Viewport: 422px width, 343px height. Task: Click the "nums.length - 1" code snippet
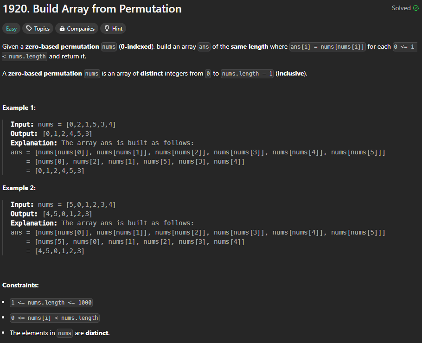click(x=247, y=74)
